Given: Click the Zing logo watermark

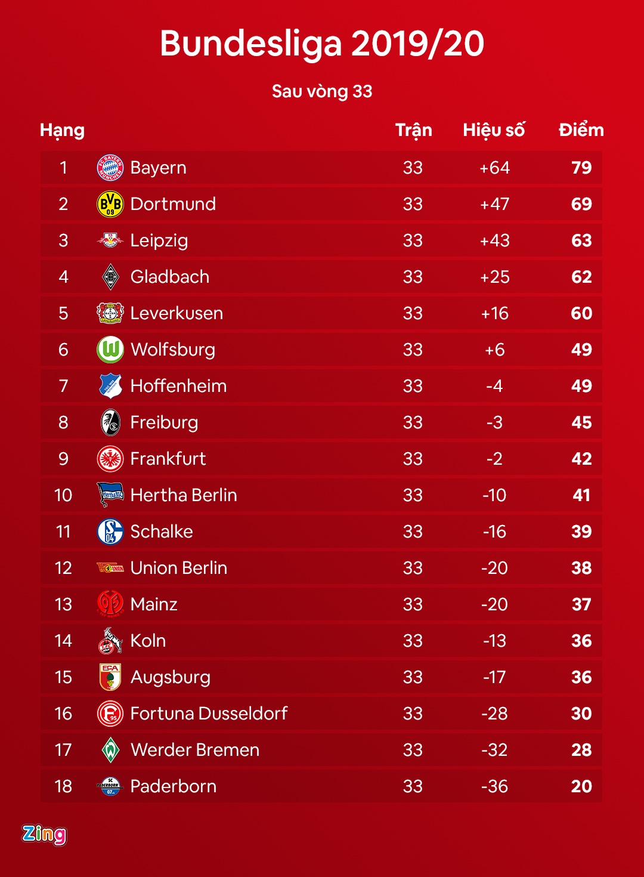Looking at the screenshot, I should click(44, 834).
